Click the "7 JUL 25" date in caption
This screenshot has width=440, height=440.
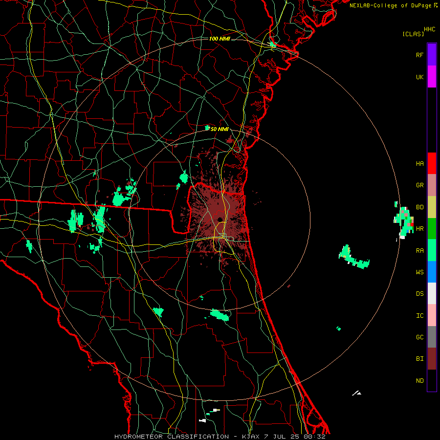pyautogui.click(x=282, y=437)
